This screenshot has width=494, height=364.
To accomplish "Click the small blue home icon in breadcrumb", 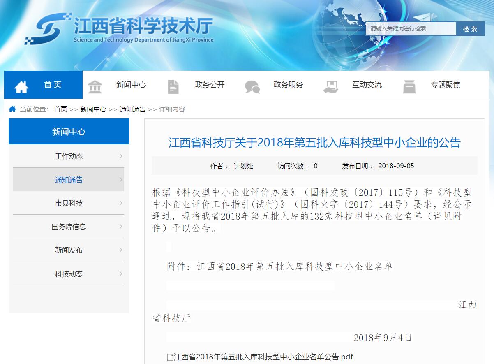I will point(12,109).
